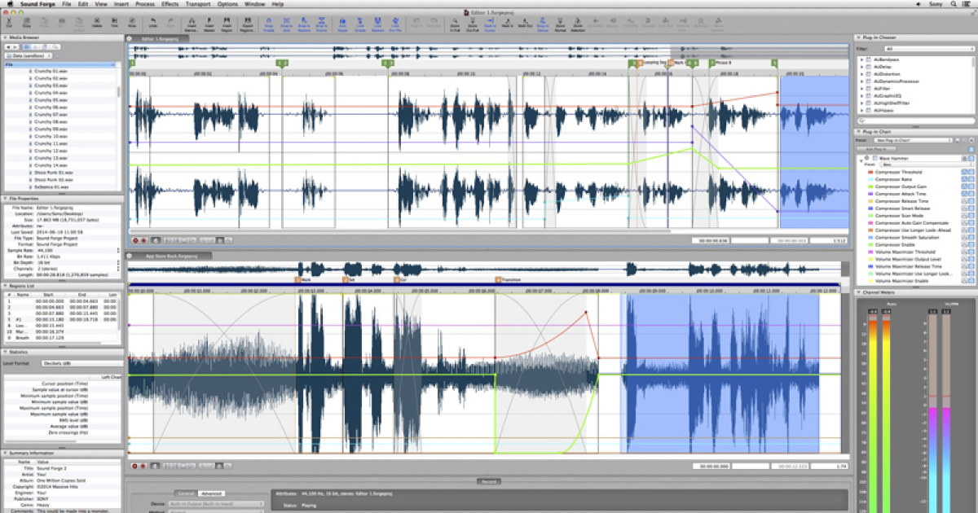Toggle Lock Envelope Points in the toolbar
This screenshot has width=978, height=513.
click(x=395, y=24)
